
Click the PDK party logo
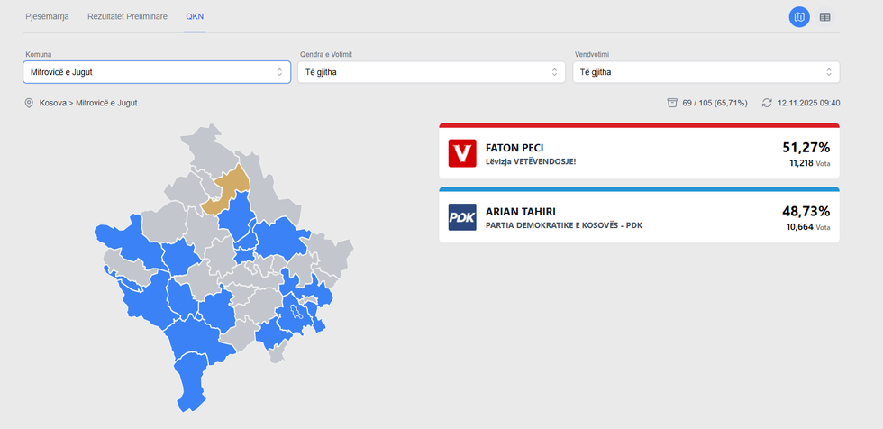pos(461,217)
